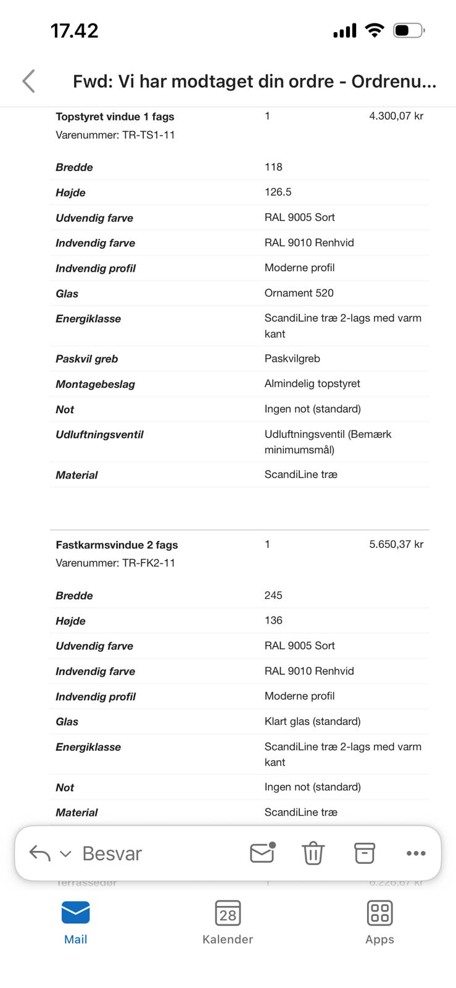Viewport: 456px width, 988px height.
Task: Expand reply options chevron next to Besvar
Action: pyautogui.click(x=65, y=854)
